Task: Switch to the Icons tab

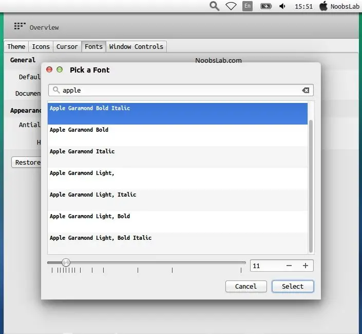Action: tap(41, 46)
